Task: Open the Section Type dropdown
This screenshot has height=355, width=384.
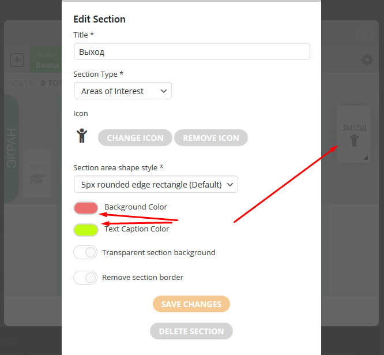Action: (x=123, y=91)
